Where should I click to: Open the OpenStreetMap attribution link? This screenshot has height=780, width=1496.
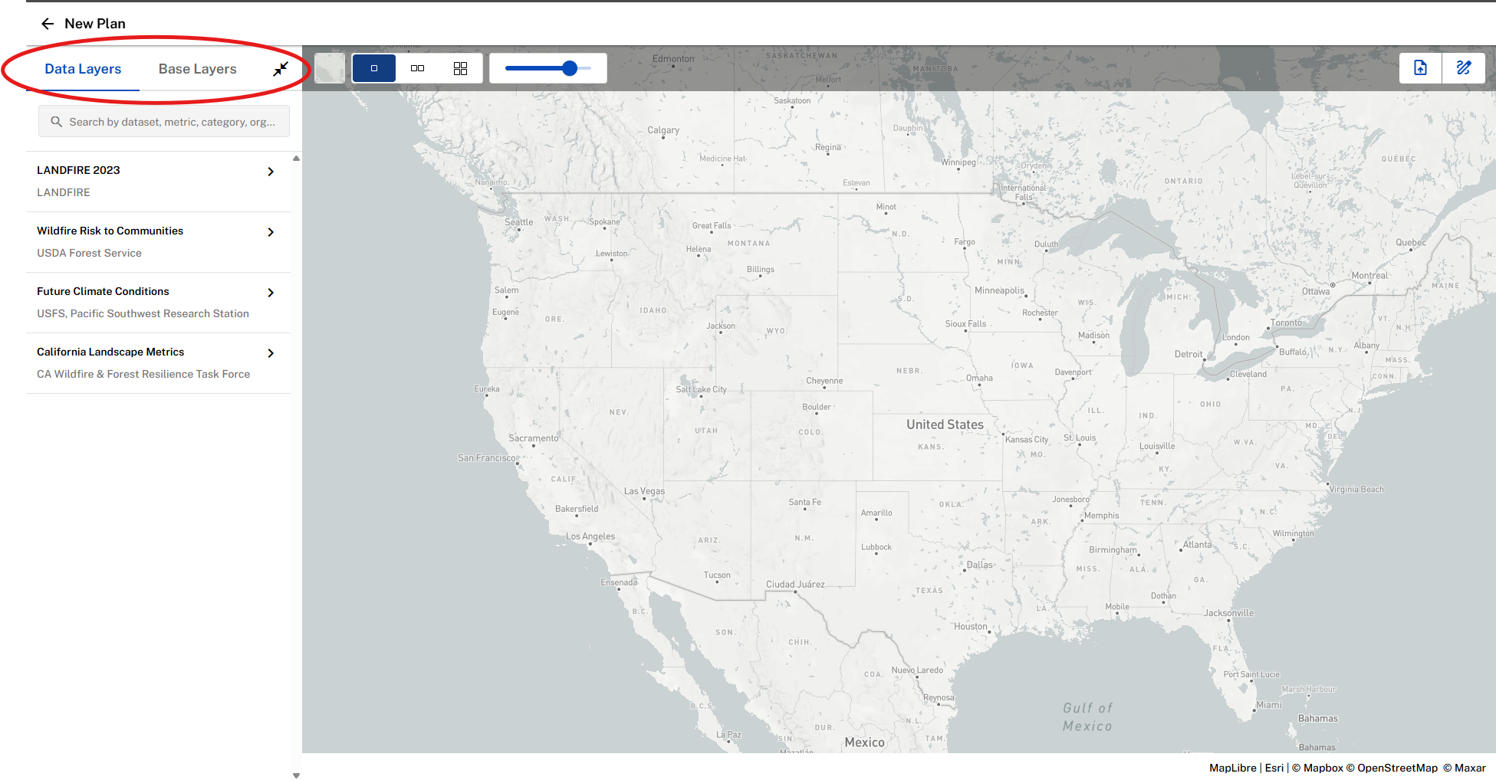1397,768
